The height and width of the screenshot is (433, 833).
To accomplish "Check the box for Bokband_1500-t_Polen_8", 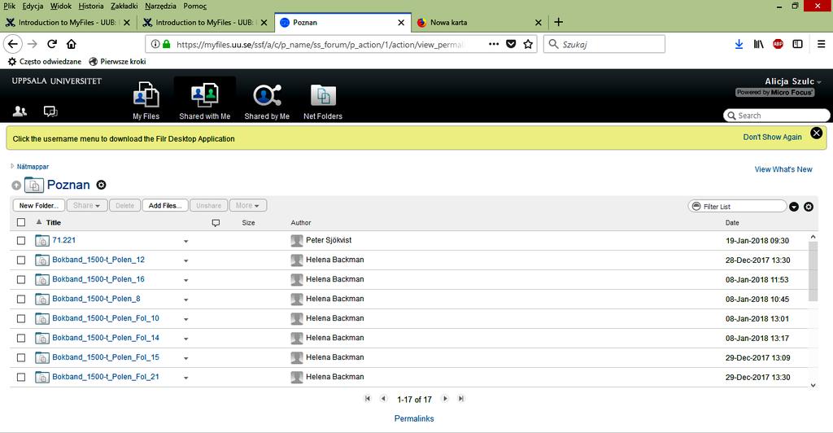I will pyautogui.click(x=21, y=300).
